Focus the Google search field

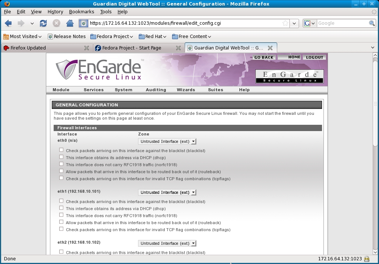[343, 23]
